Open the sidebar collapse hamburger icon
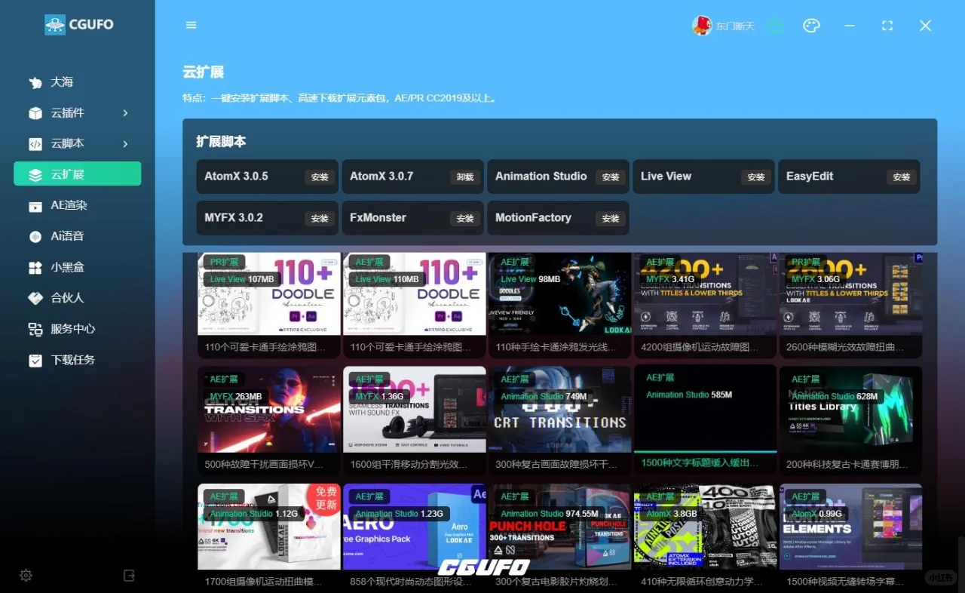The width and height of the screenshot is (965, 593). pyautogui.click(x=191, y=25)
